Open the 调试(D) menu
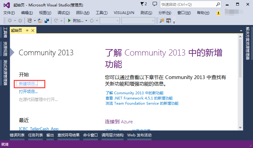Image resolution: width=253 pixels, height=148 pixels. [64, 13]
